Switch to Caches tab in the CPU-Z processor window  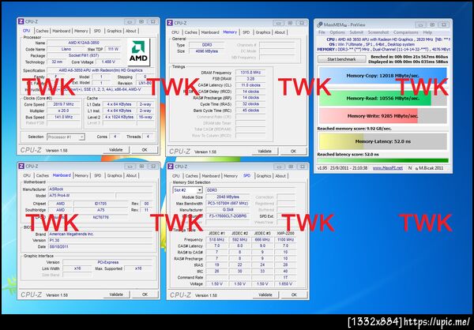tap(42, 31)
